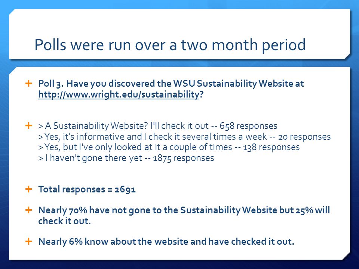Open the wright.edu/sustainability hyperlink
Viewport: 359px width, 269px height.
[x=119, y=94]
